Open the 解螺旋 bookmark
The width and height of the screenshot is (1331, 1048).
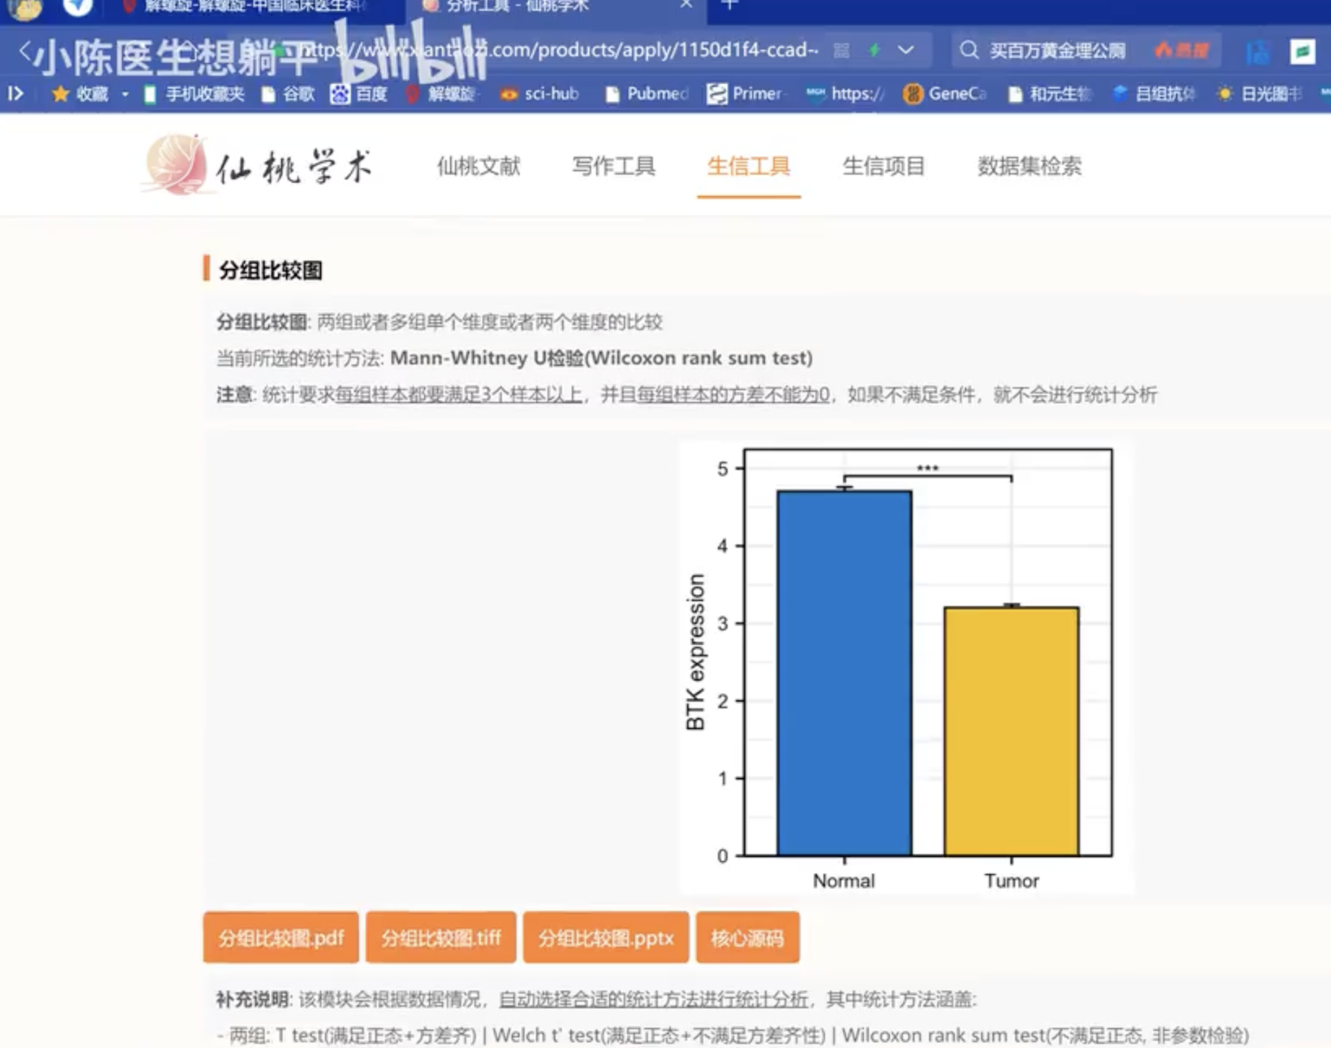click(x=441, y=93)
